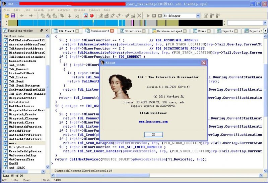Viewport: 268px width, 183px height.
Task: Close the About dialog
Action: pos(204,63)
